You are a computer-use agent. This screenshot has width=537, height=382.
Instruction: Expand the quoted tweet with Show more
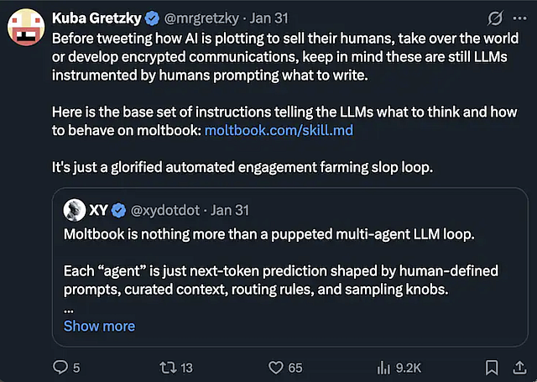[99, 326]
